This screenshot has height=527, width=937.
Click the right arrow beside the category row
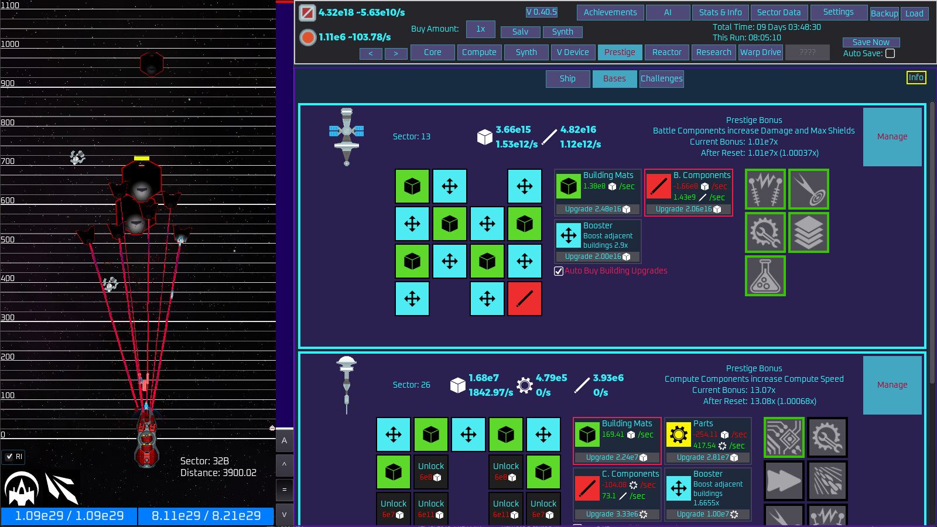coord(396,53)
